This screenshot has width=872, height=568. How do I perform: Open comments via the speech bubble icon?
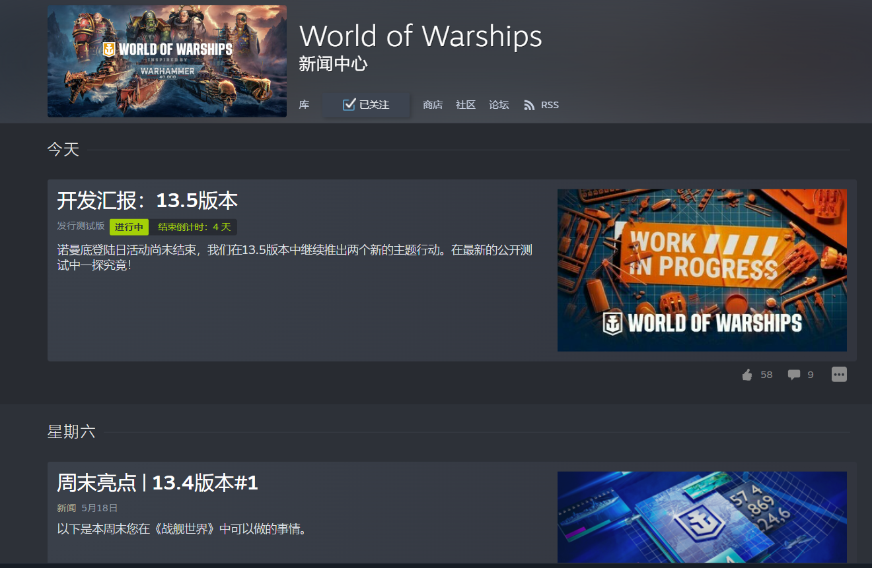point(793,374)
